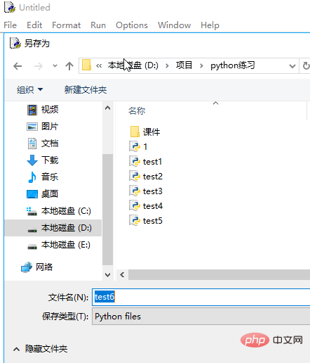The image size is (310, 363).
Task: Select the test3 file
Action: (x=152, y=191)
